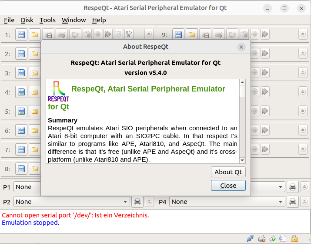Open the P1 printer selection combo box
Image resolution: width=311 pixels, height=244 pixels.
coord(26,187)
